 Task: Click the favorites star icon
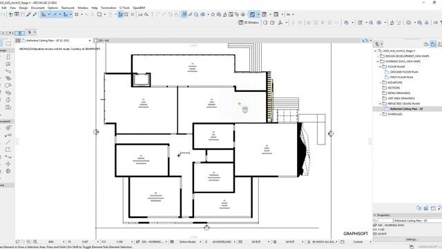213,15
